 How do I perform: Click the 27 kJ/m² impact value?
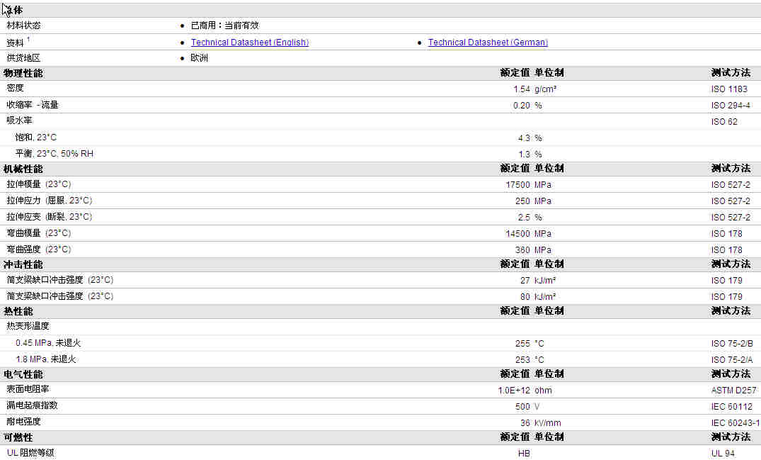(538, 281)
